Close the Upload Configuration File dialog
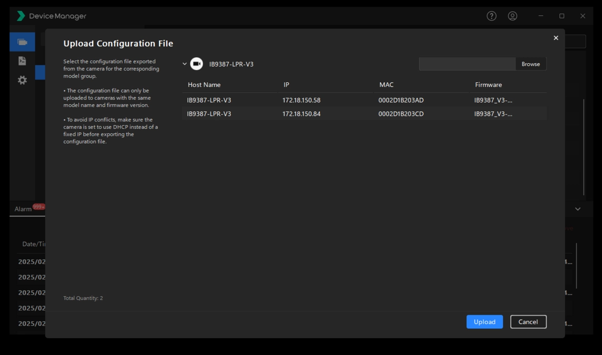This screenshot has width=602, height=355. pos(555,38)
